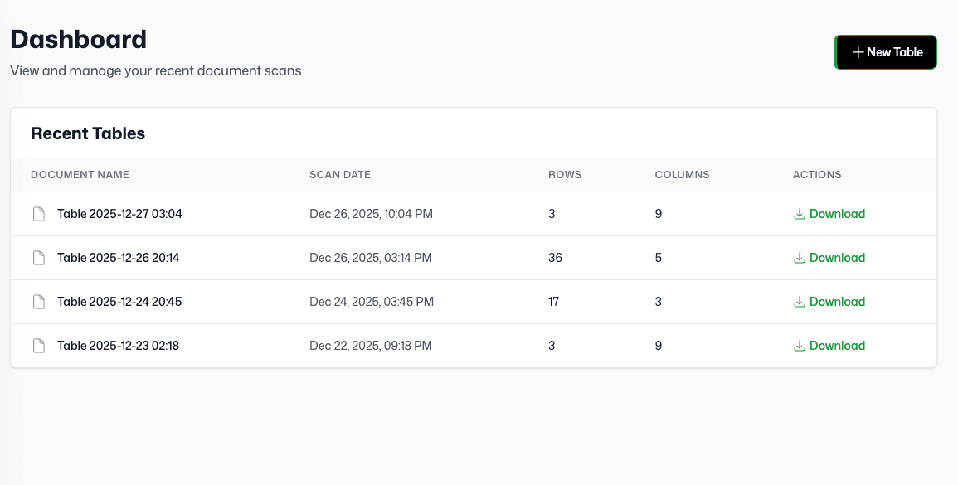Click the download arrow icon in the first row

pos(799,214)
